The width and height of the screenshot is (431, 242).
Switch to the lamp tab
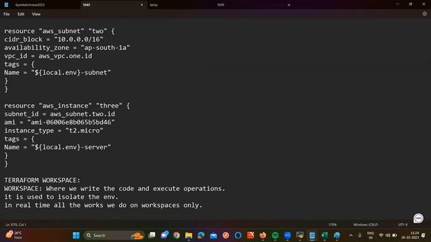154,5
